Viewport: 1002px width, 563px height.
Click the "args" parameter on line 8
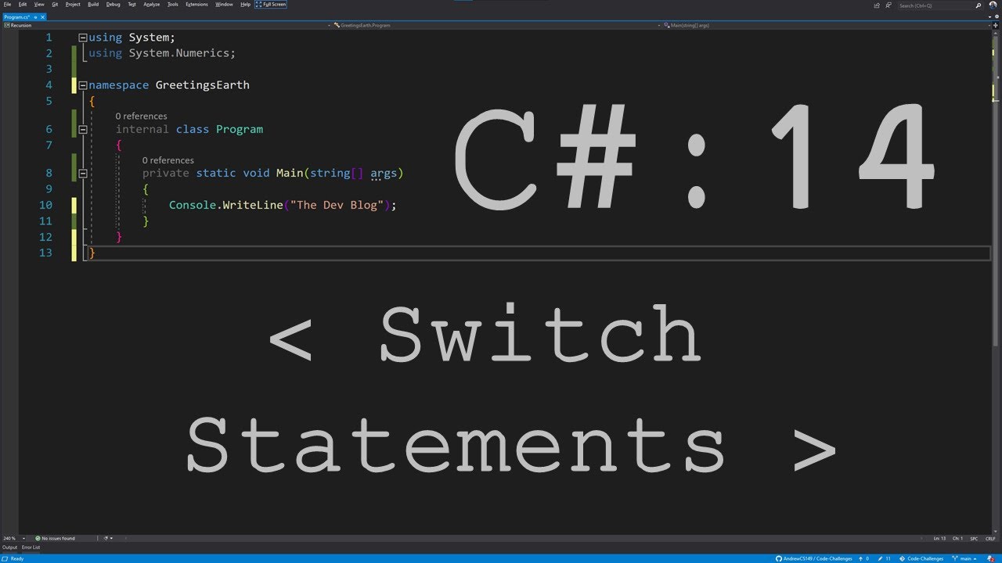coord(384,174)
